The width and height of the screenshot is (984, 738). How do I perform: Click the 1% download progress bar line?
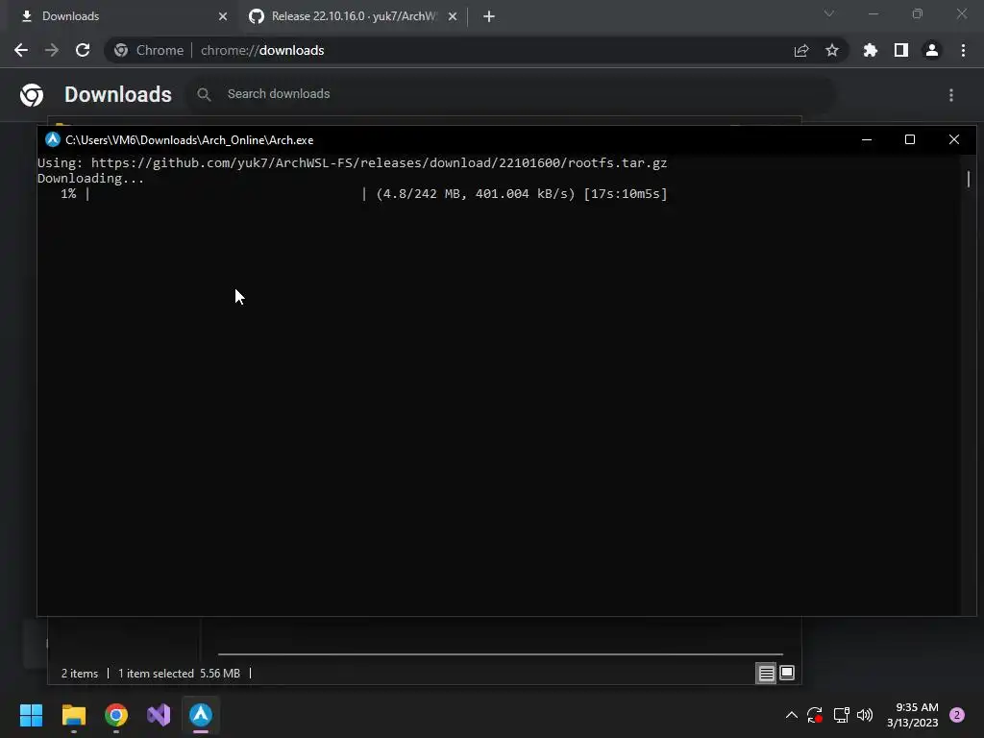(x=364, y=194)
